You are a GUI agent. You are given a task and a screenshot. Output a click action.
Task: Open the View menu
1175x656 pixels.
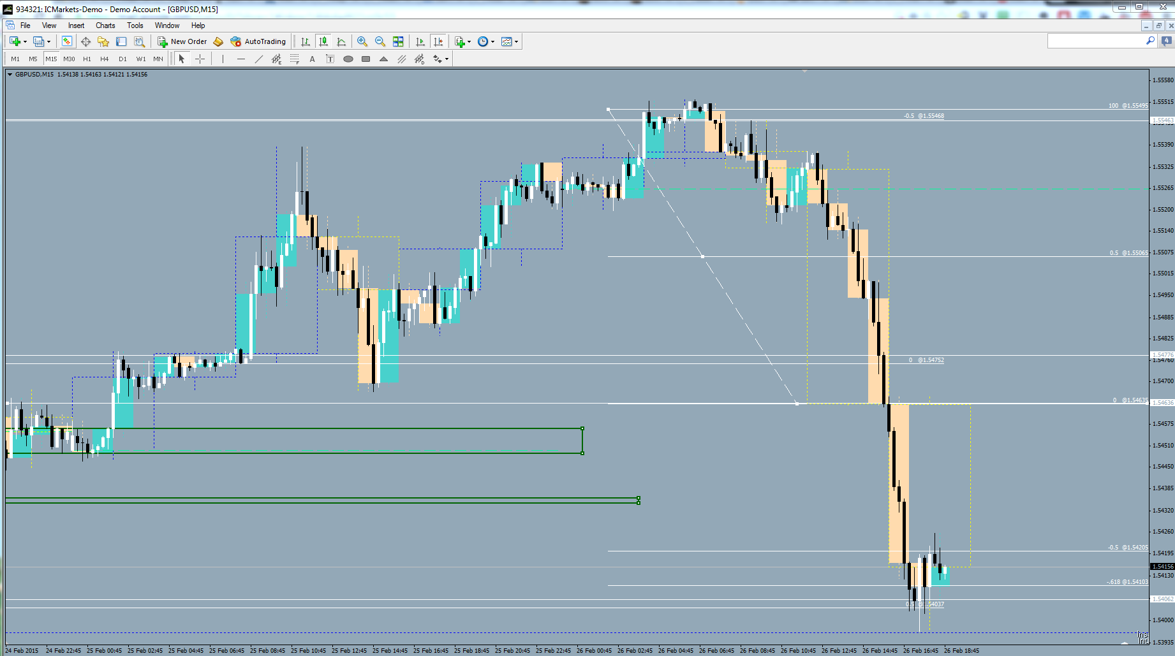49,26
